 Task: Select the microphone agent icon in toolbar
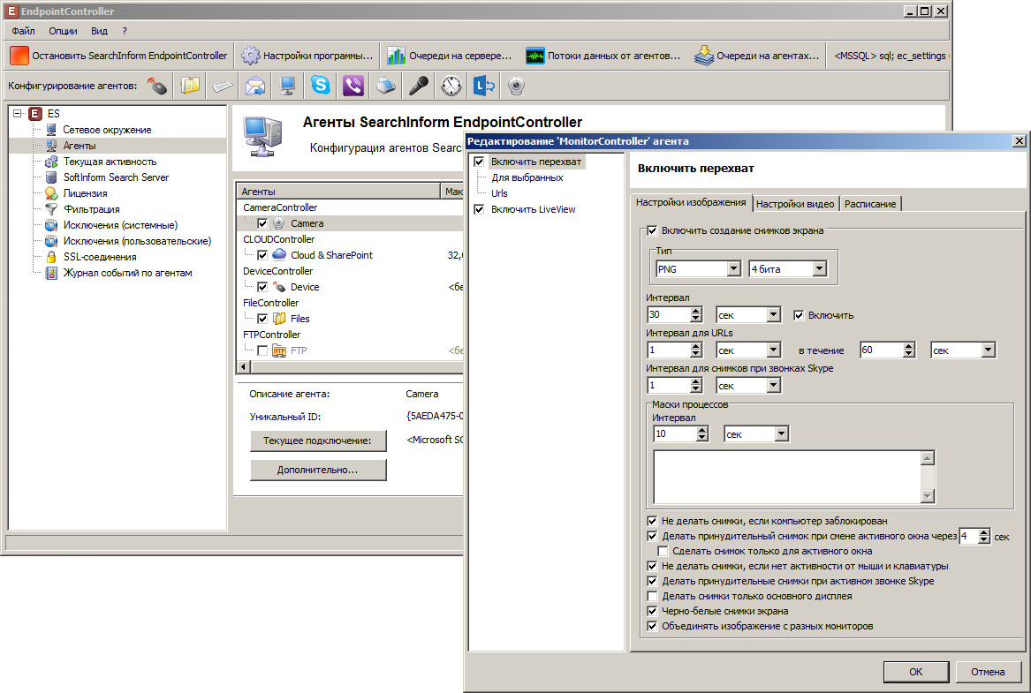click(x=418, y=86)
